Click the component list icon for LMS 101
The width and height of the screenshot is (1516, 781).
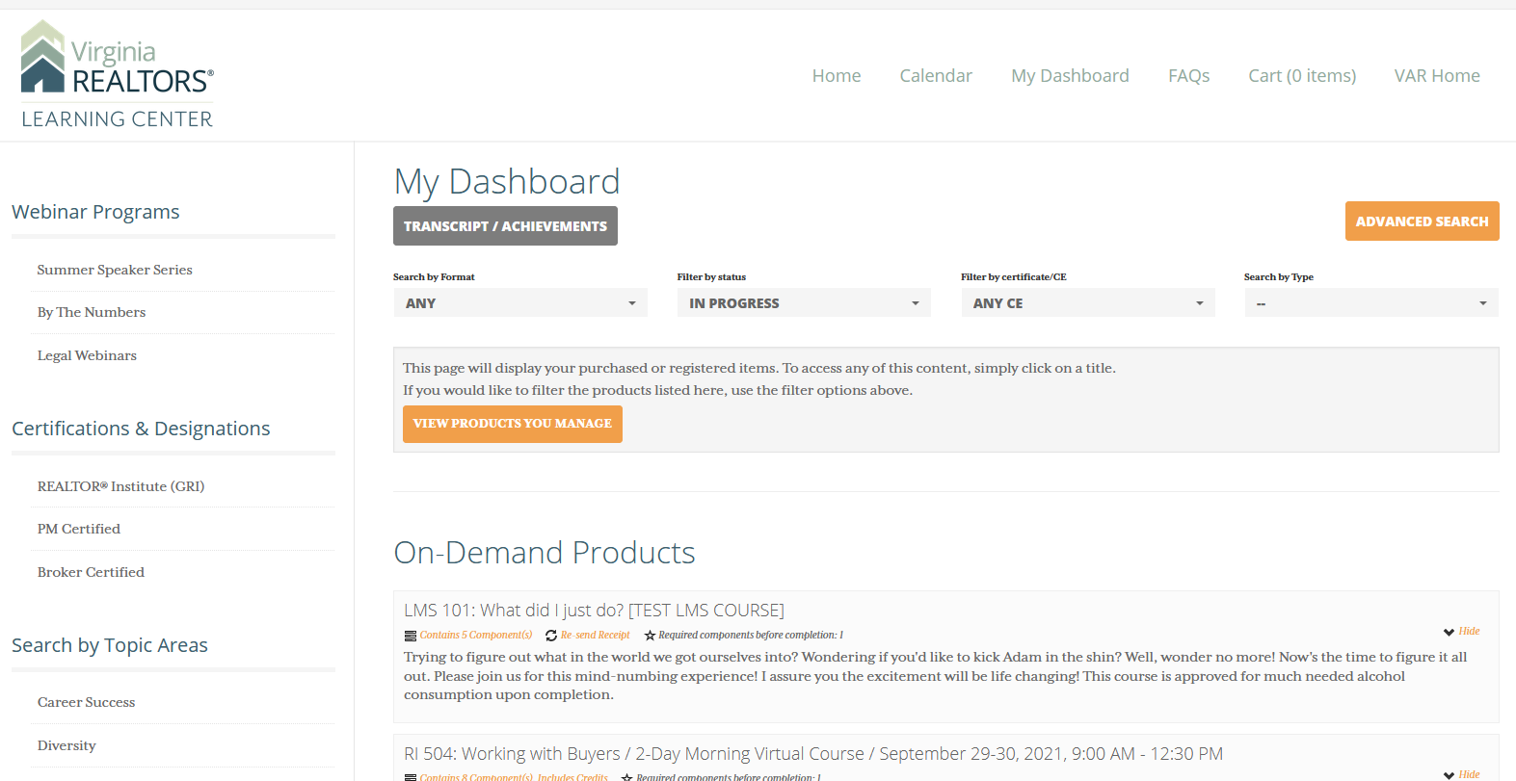[411, 636]
